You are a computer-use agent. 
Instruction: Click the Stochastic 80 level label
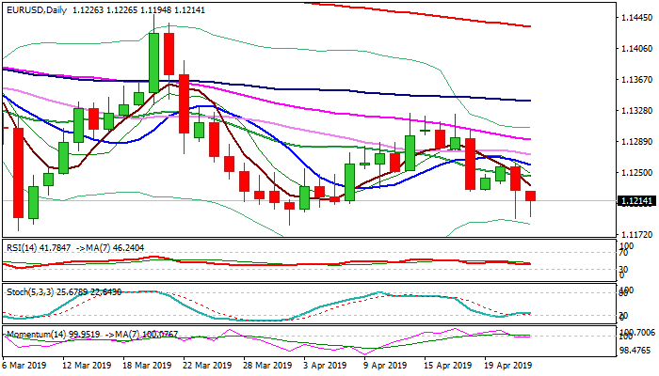[623, 292]
